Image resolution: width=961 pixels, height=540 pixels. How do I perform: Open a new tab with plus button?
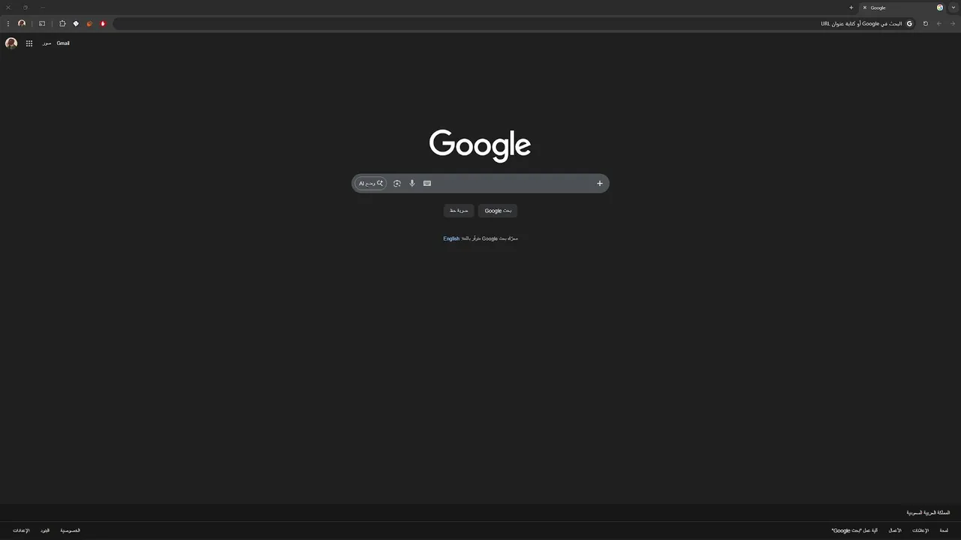(x=851, y=7)
